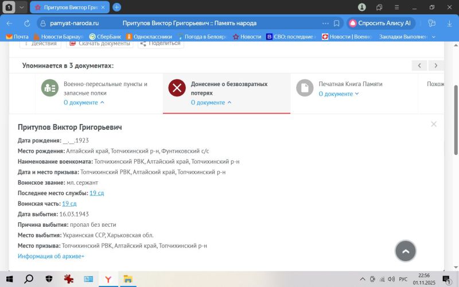459x287 pixels.
Task: Click the scroll-to-top round arrow button
Action: point(405,251)
